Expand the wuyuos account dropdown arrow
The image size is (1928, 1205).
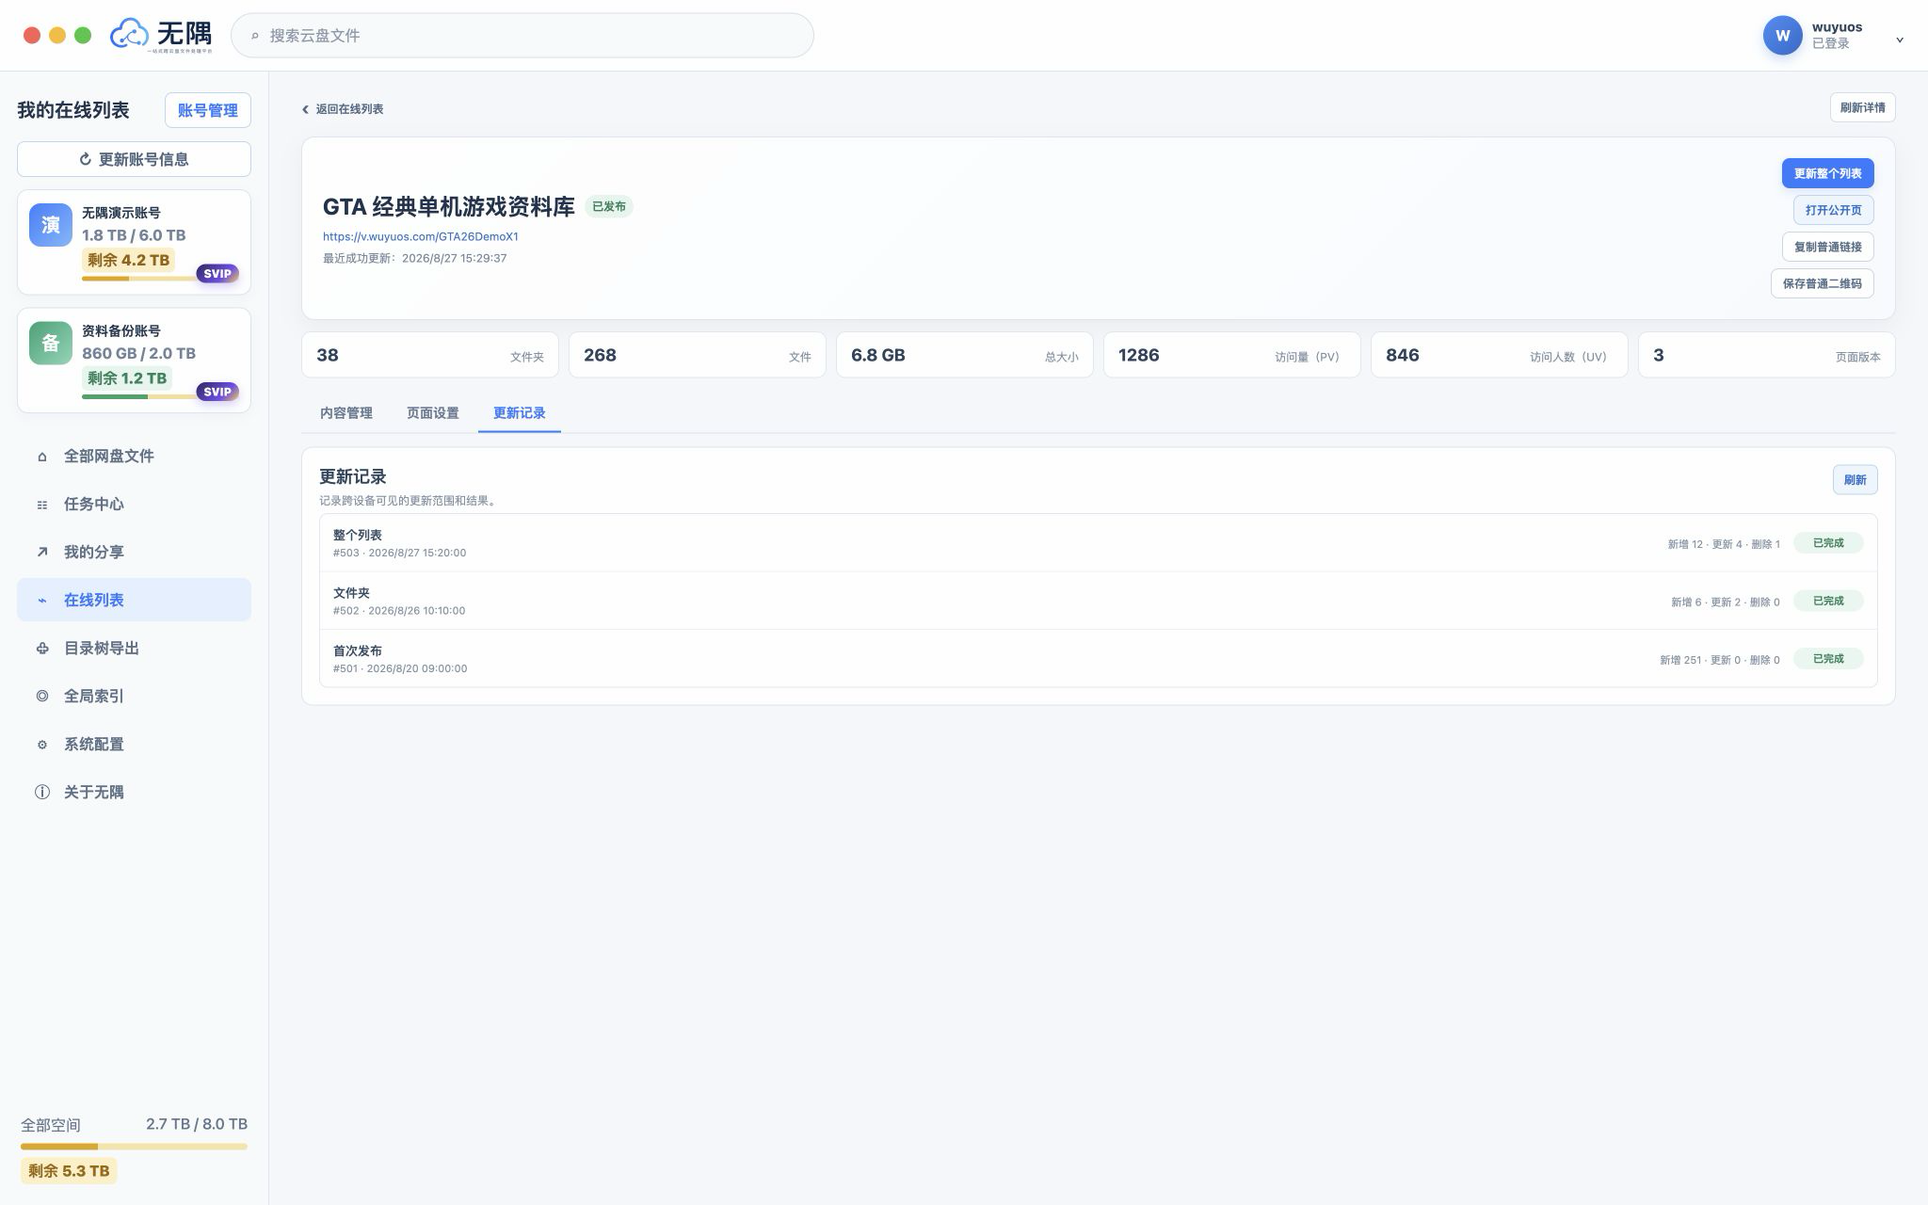pos(1900,40)
